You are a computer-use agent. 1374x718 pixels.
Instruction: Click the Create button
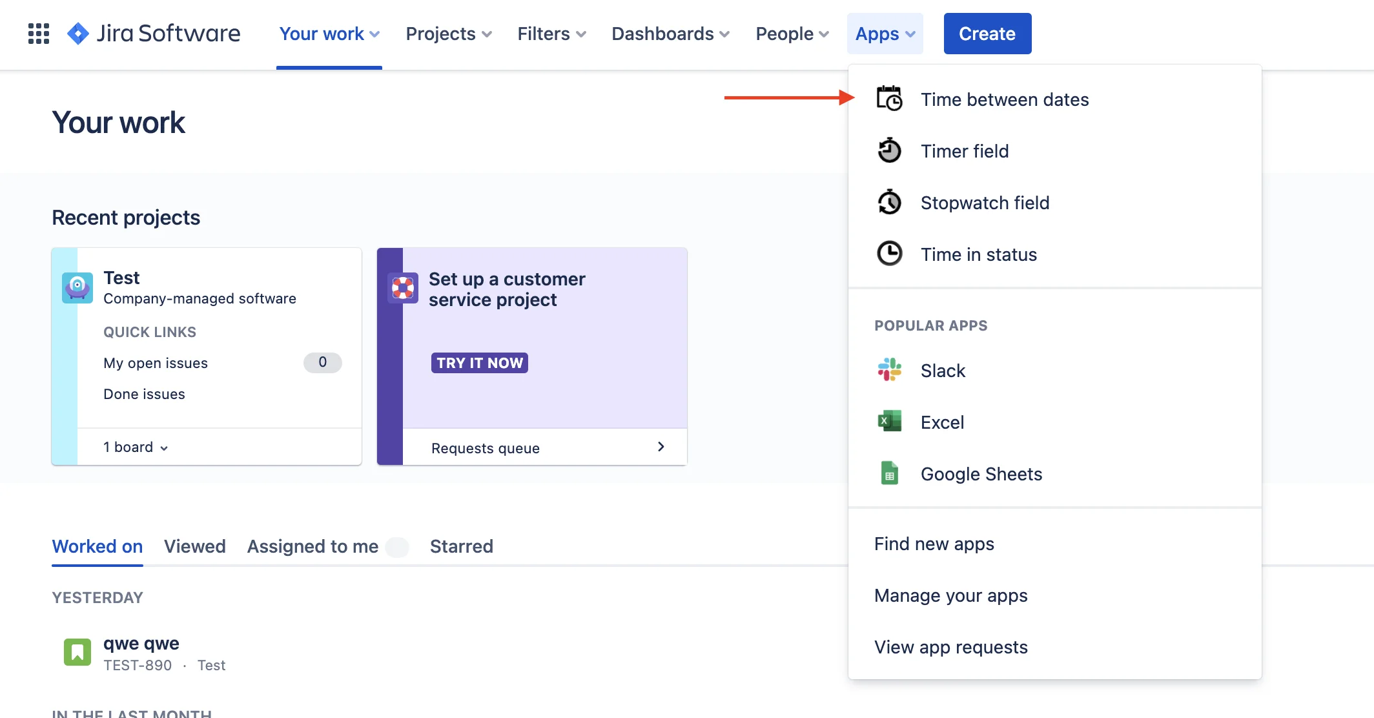(x=987, y=34)
